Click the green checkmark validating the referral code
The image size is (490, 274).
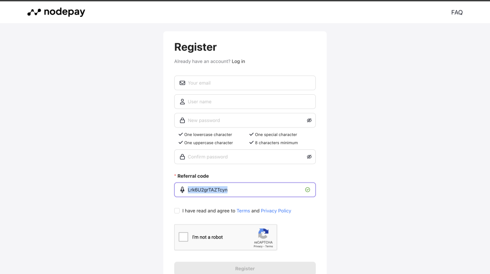308,189
